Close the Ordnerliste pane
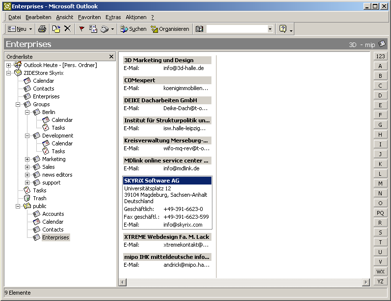This screenshot has width=391, height=301. [x=111, y=57]
